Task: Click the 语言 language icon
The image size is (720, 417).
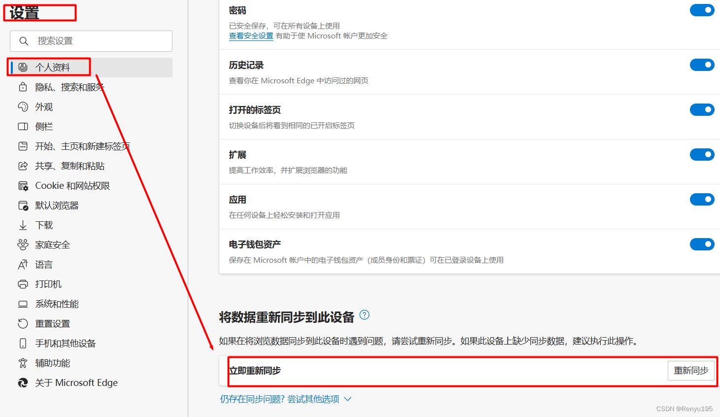Action: point(23,265)
